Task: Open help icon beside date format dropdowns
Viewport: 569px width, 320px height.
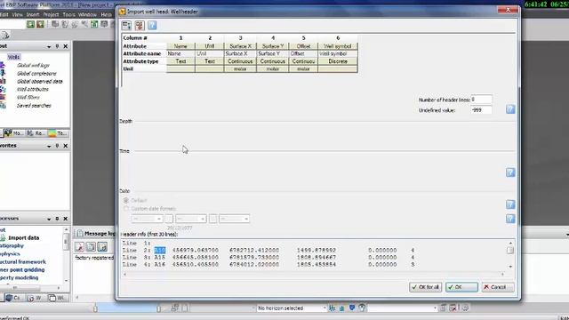Action: [510, 219]
